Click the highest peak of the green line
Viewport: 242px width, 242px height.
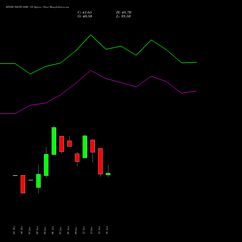coord(91,35)
